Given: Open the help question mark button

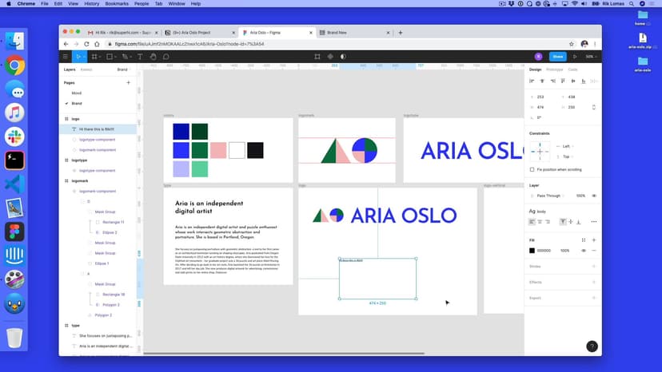Looking at the screenshot, I should 592,346.
